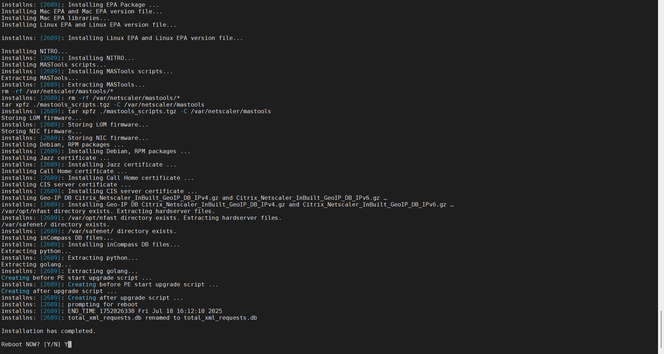Click the 'total_xml_requests.db renamed' log line
The image size is (664, 354).
(x=162, y=318)
